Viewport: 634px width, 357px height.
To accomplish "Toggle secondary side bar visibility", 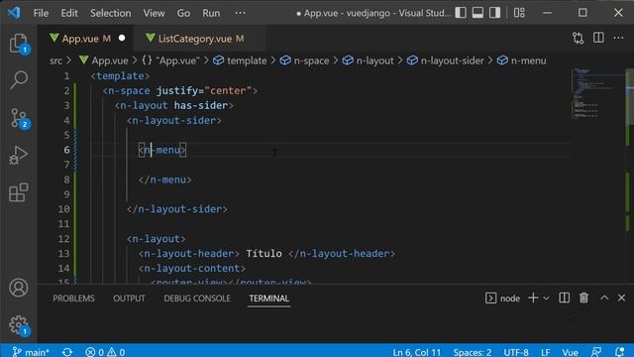I will pos(494,13).
